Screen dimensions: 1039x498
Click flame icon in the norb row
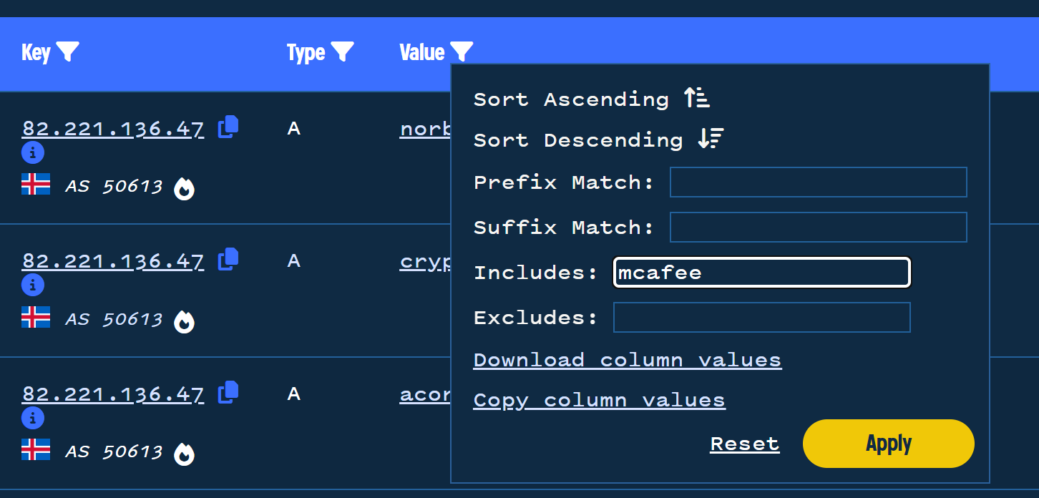point(185,188)
